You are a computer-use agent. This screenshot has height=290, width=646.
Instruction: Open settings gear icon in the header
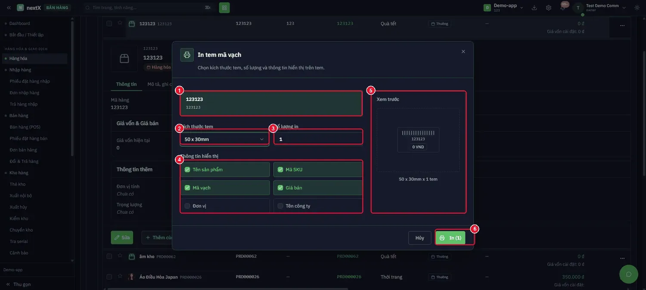(548, 8)
